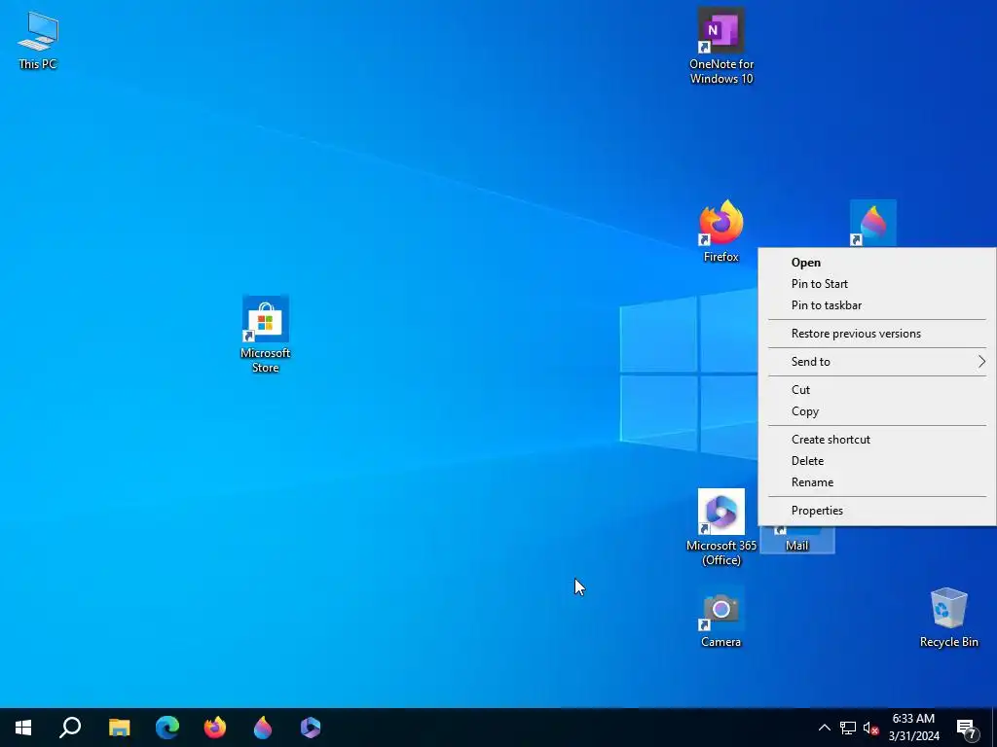Launch Microsoft Edge from the taskbar

167,728
